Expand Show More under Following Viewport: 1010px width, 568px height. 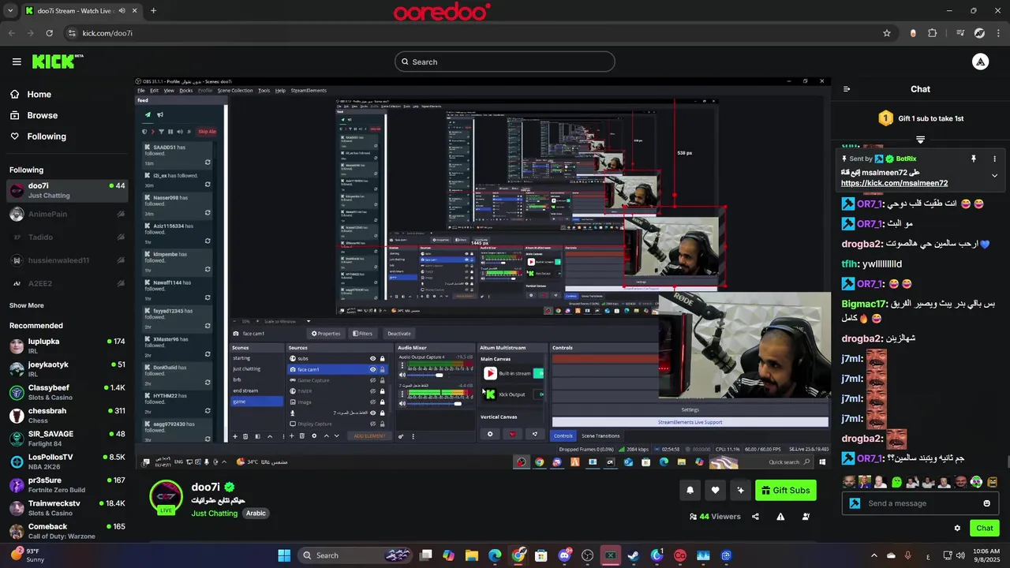click(27, 305)
